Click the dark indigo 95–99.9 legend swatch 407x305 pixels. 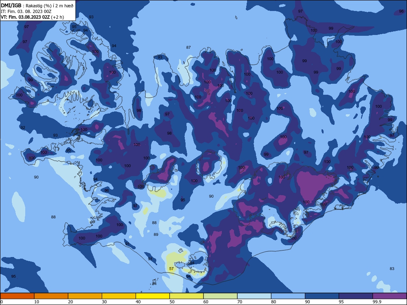pyautogui.click(x=356, y=296)
